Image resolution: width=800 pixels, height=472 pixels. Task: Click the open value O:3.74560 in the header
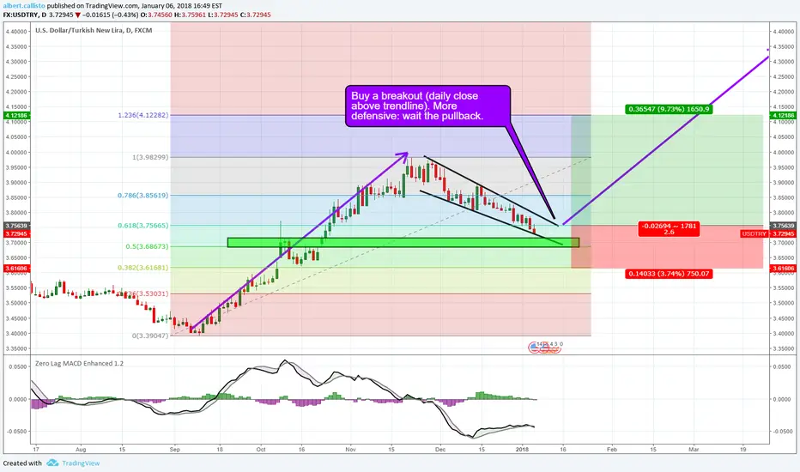155,15
